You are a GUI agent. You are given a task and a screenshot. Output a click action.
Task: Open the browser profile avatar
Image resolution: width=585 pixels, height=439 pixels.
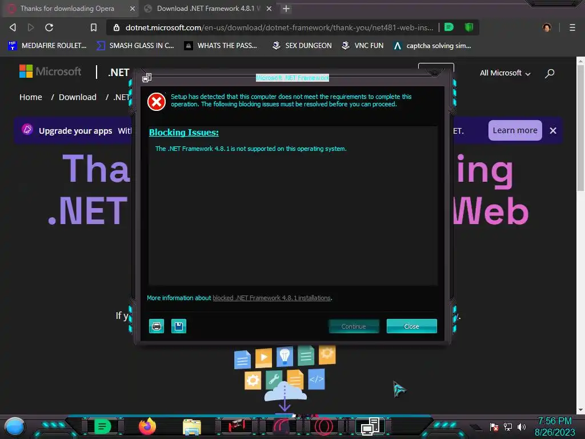click(x=547, y=27)
